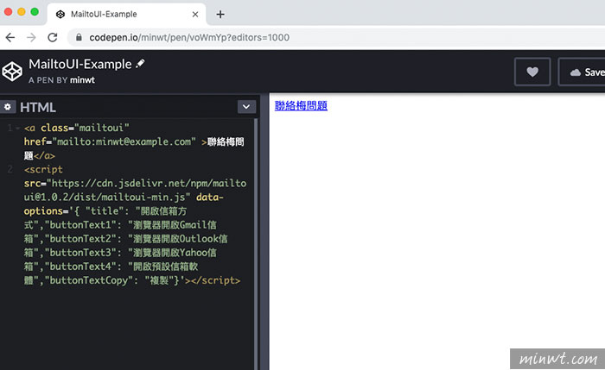Click the editor vertical scrollbar
Image resolution: width=605 pixels, height=370 pixels.
pyautogui.click(x=256, y=242)
